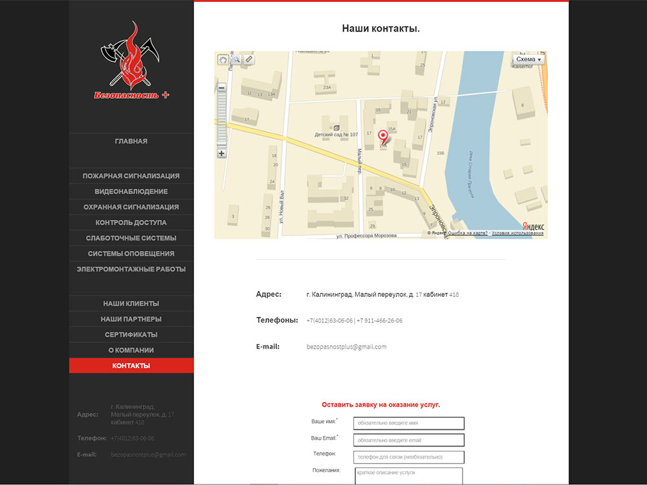Zoom out with the map minus button
This screenshot has width=647, height=485.
point(221,87)
